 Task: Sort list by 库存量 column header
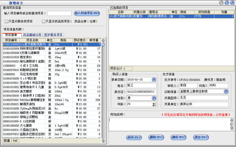click(x=94, y=40)
